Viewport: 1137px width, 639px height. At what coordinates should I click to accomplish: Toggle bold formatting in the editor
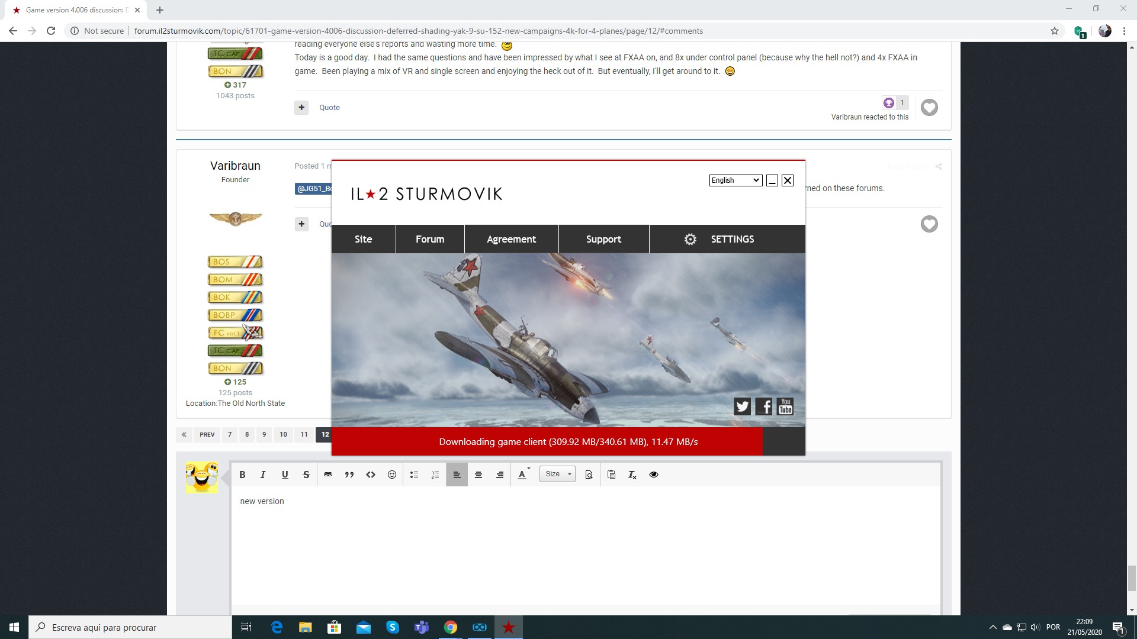click(242, 475)
